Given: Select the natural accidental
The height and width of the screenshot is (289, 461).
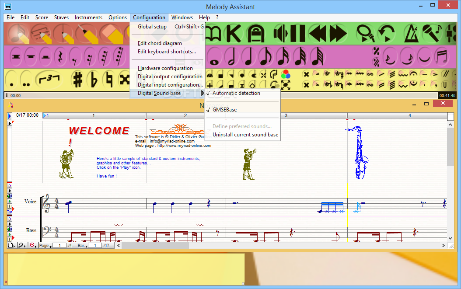Looking at the screenshot, I should (109, 80).
